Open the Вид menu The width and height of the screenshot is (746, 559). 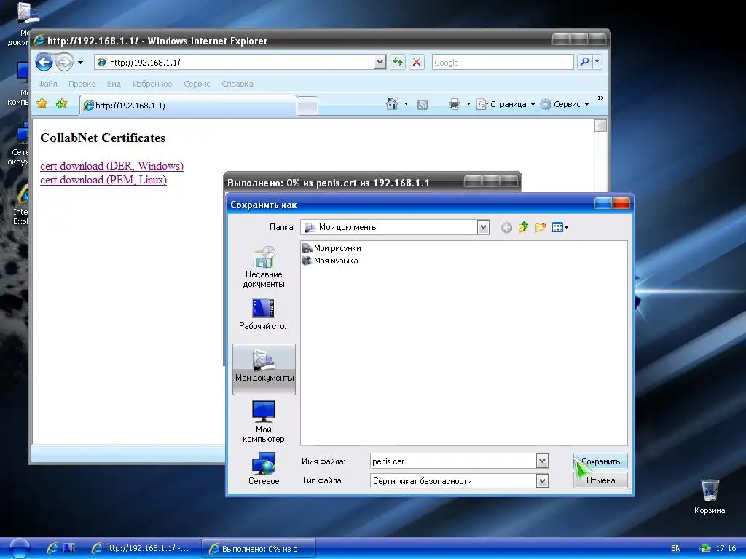pos(114,84)
